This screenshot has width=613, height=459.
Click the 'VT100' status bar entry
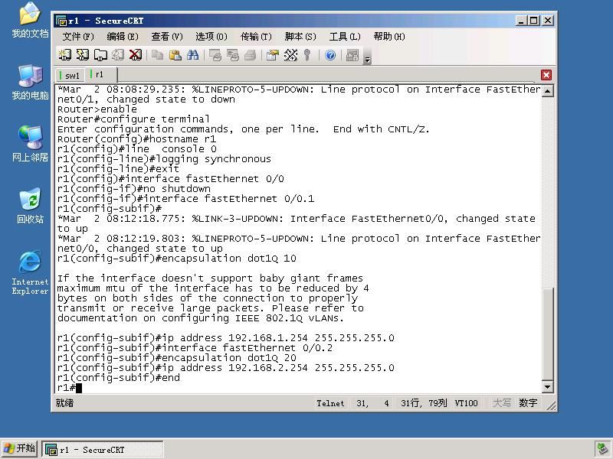466,403
